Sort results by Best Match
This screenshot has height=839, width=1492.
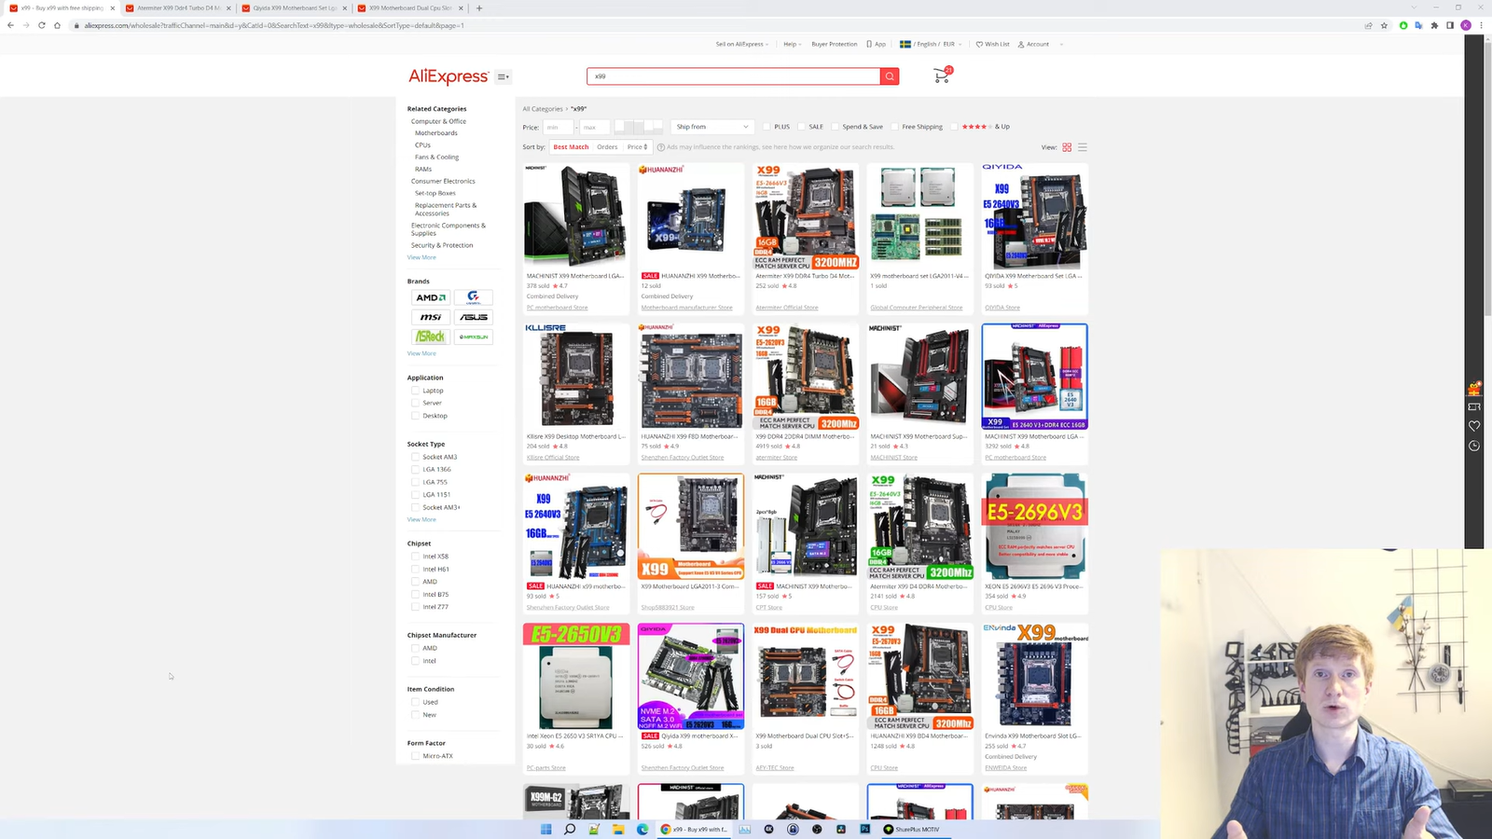click(571, 147)
